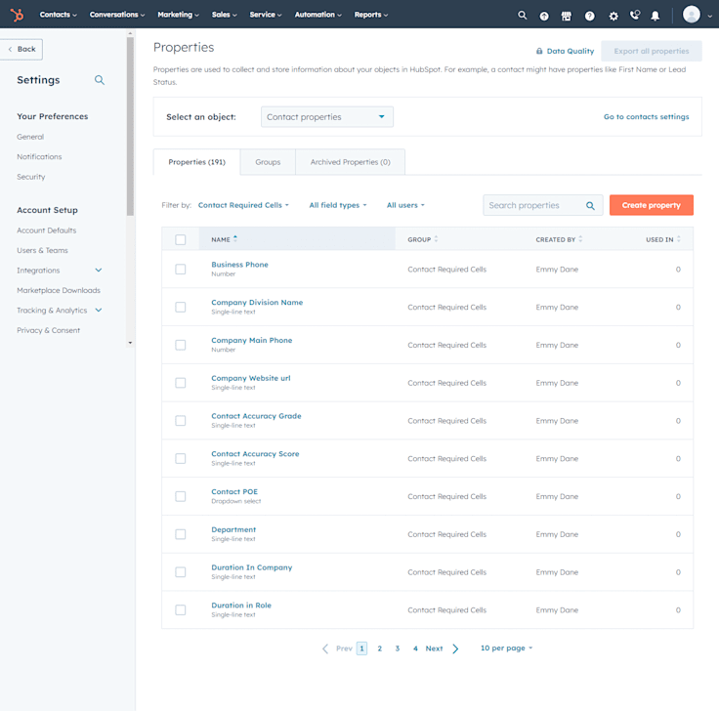Click the Settings sidebar search icon

pos(100,80)
